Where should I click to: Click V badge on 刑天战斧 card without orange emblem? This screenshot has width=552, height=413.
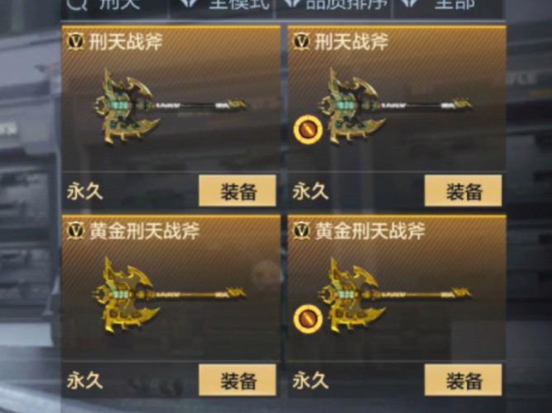click(75, 41)
